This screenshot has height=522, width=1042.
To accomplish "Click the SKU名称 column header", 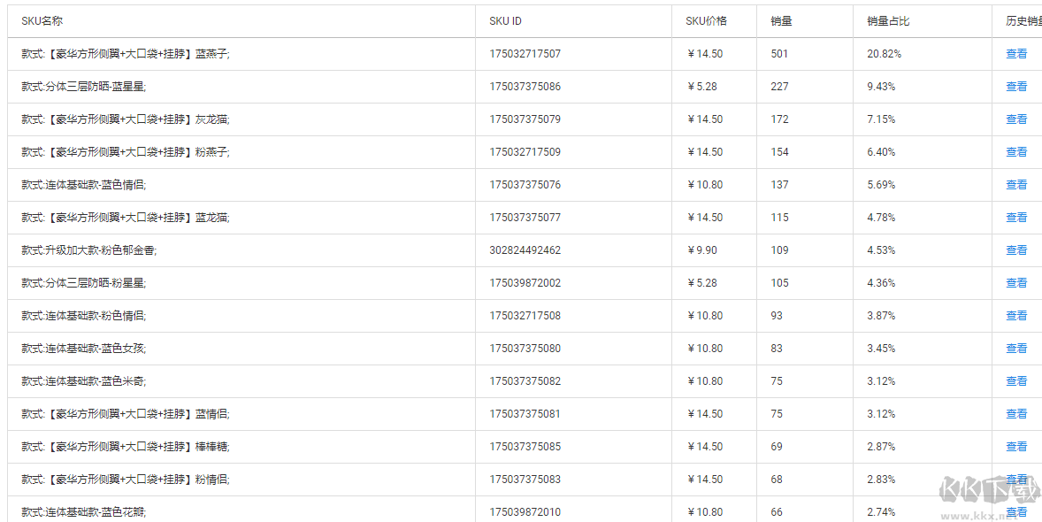I will (x=42, y=21).
